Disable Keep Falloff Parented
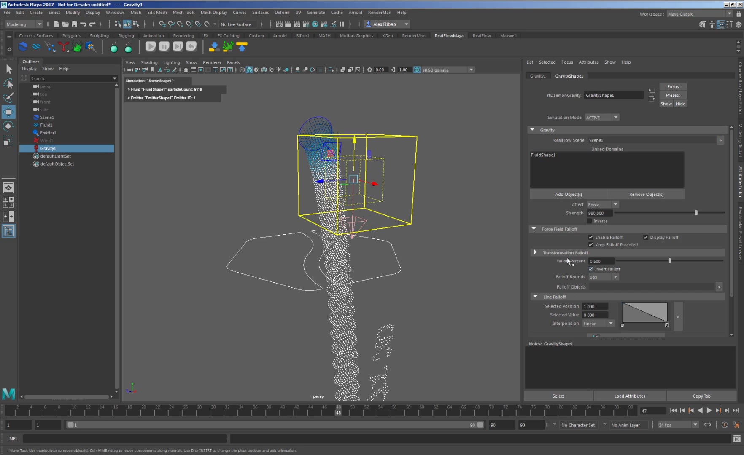 591,244
